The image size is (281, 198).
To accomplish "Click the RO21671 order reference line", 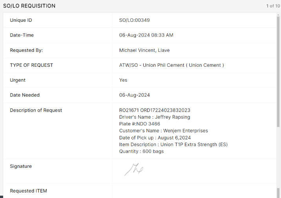I will [154, 110].
